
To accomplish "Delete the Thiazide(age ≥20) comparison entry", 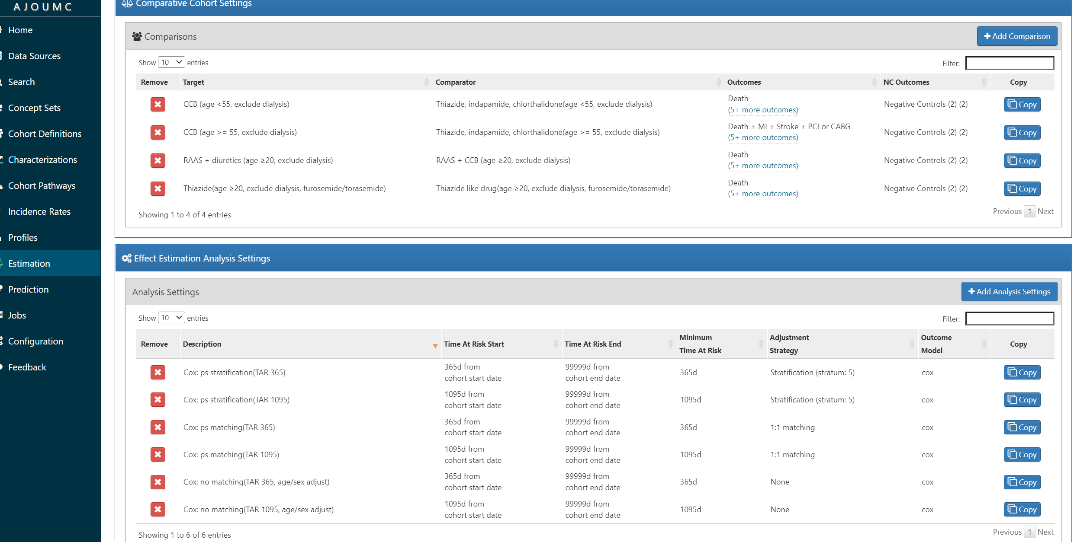I will coord(158,188).
